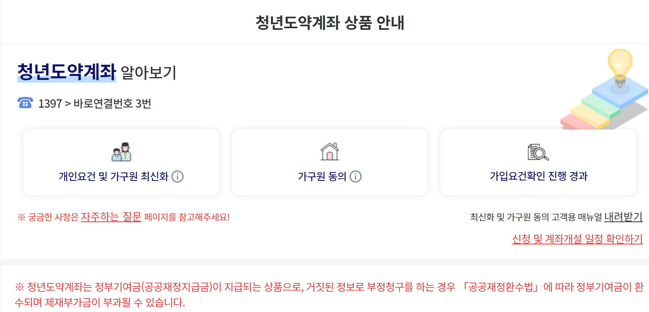This screenshot has width=649, height=312.
Task: Download the customer manual via 내려받기 link
Action: 623,217
